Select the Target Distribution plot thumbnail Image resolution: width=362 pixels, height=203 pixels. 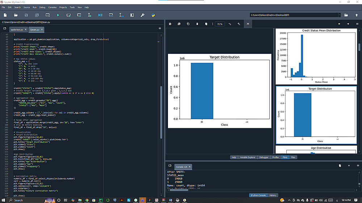(x=316, y=115)
